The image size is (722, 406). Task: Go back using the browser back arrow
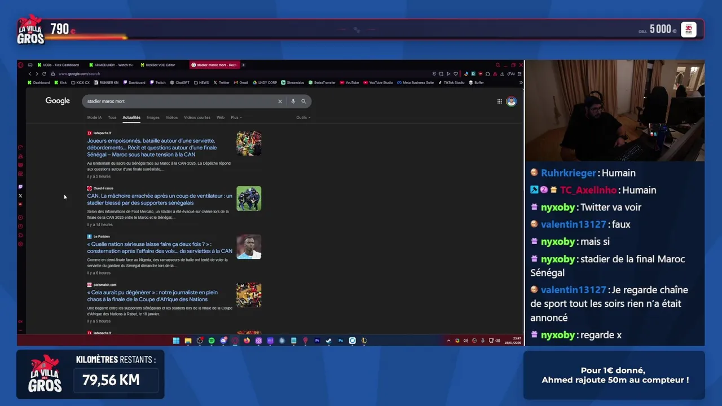(x=30, y=74)
